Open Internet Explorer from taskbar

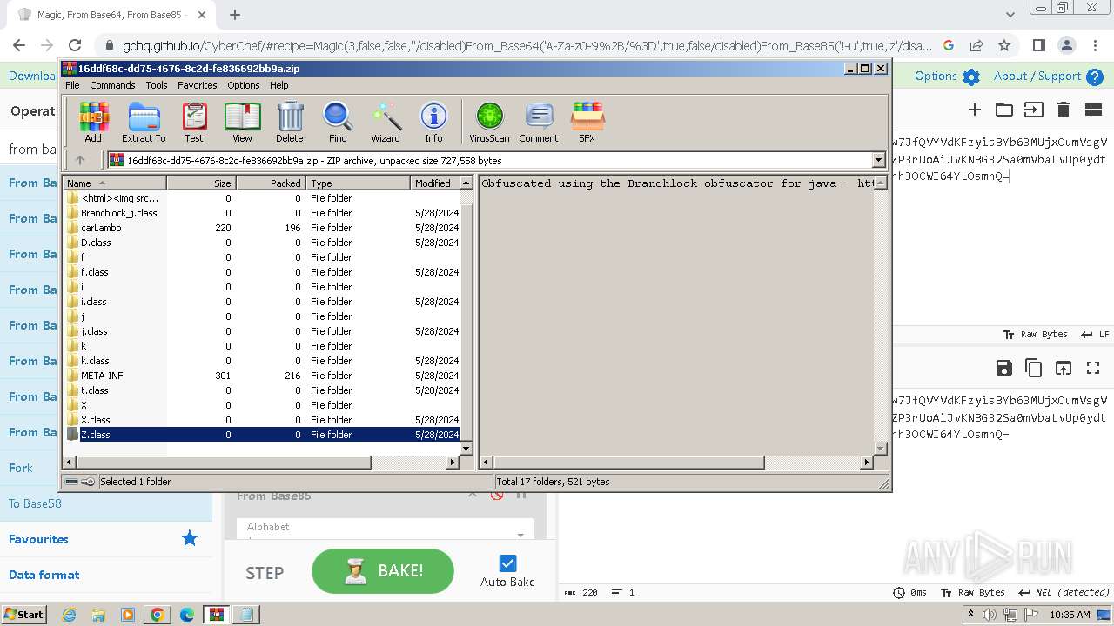[x=70, y=615]
